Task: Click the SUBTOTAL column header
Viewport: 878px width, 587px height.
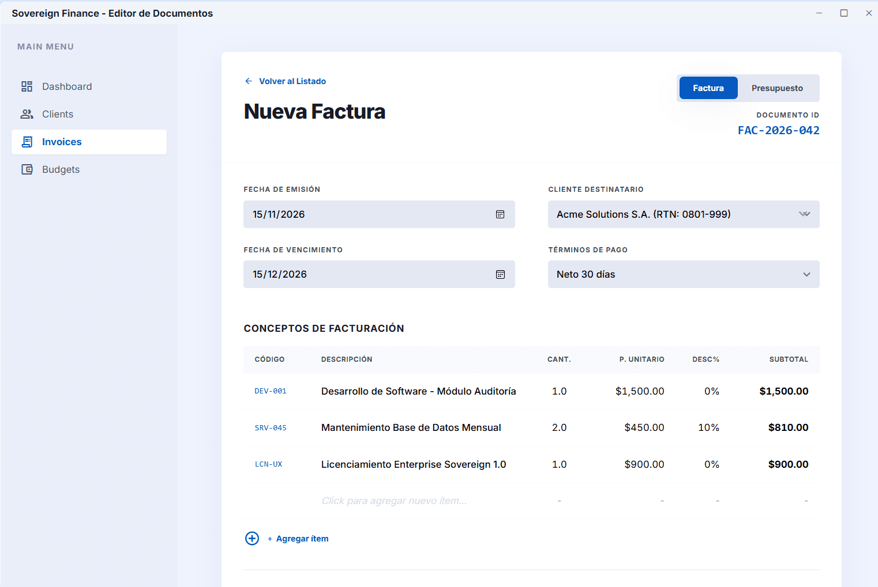Action: tap(789, 359)
